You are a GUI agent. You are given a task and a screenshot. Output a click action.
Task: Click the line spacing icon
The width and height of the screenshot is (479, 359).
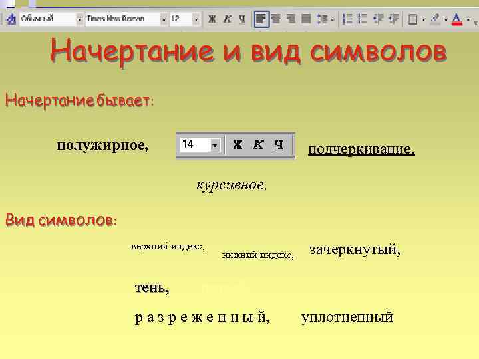coord(322,19)
